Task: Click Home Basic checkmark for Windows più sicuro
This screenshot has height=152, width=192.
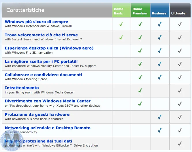Action: click(121, 24)
